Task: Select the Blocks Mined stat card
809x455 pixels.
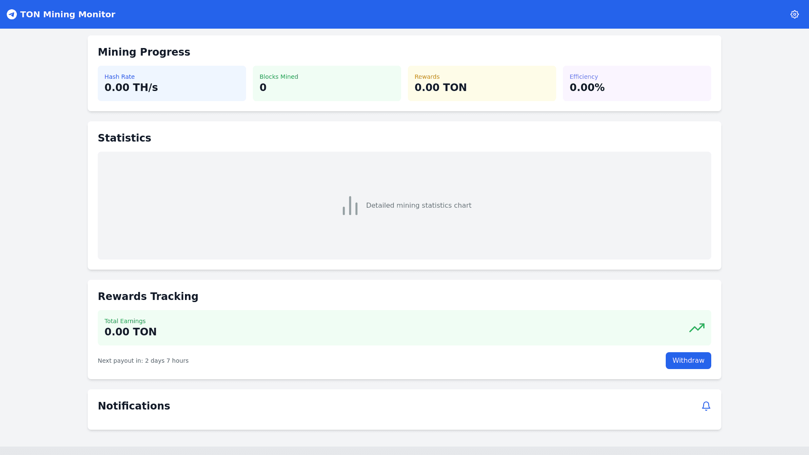Action: click(327, 83)
